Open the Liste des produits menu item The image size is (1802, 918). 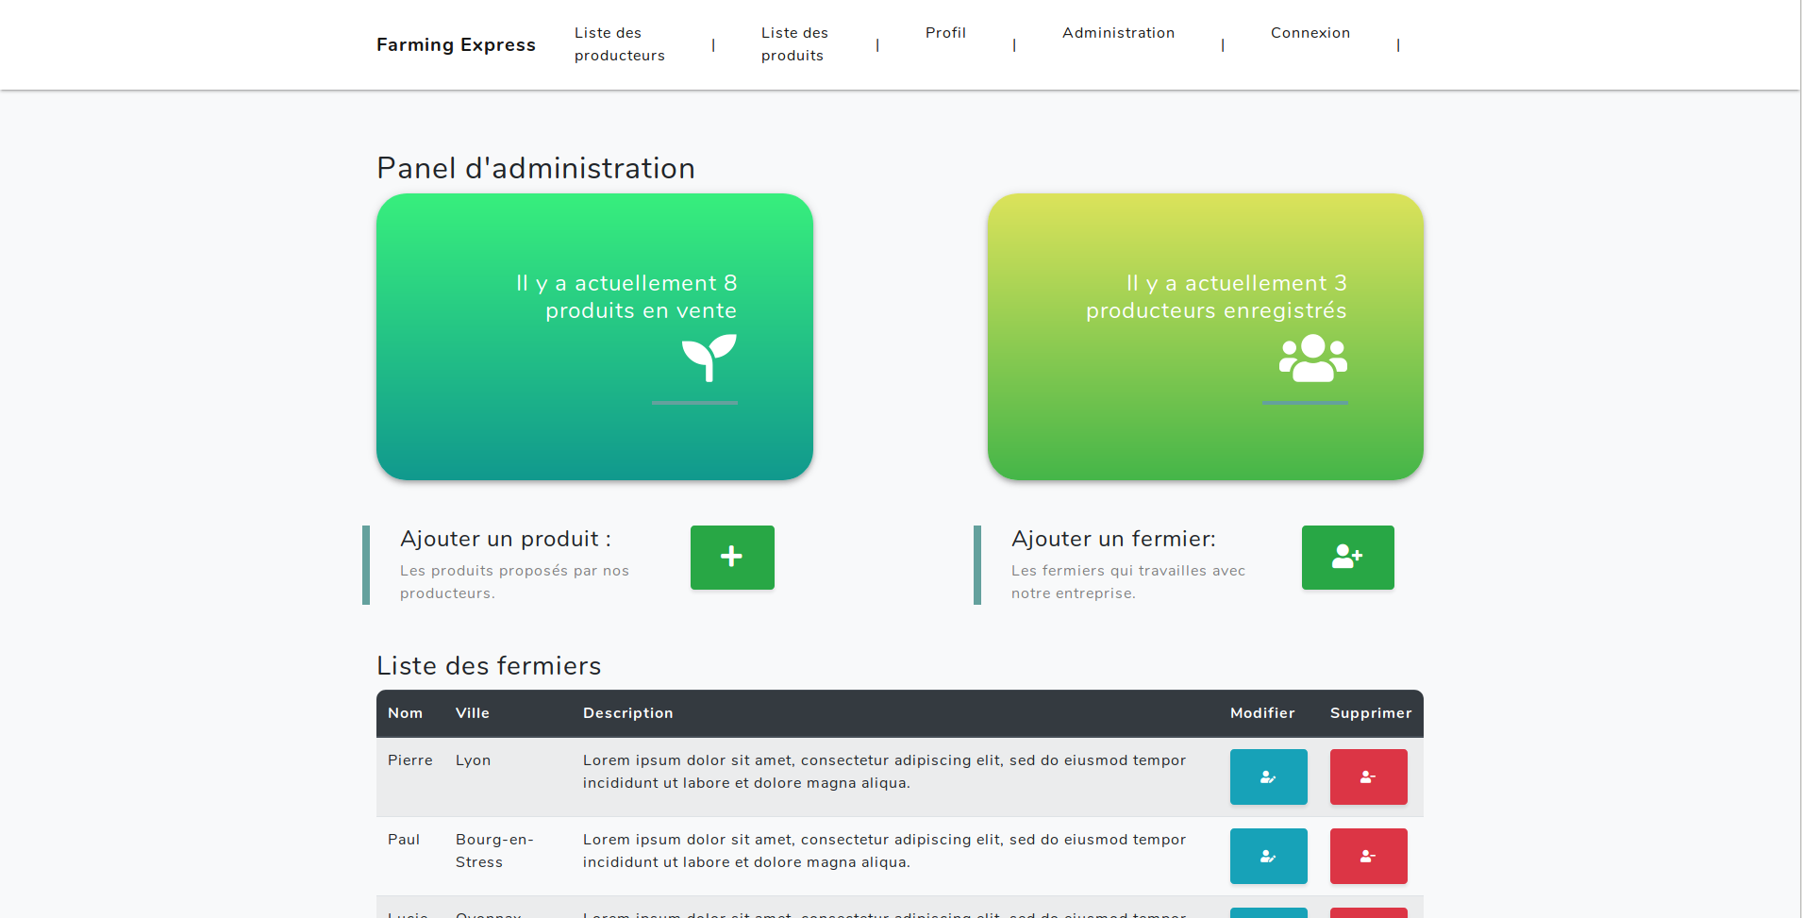pos(794,44)
